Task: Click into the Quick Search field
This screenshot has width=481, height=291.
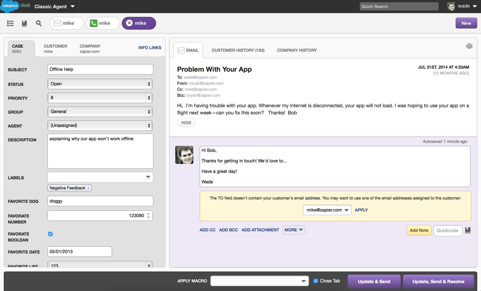Action: pos(399,6)
